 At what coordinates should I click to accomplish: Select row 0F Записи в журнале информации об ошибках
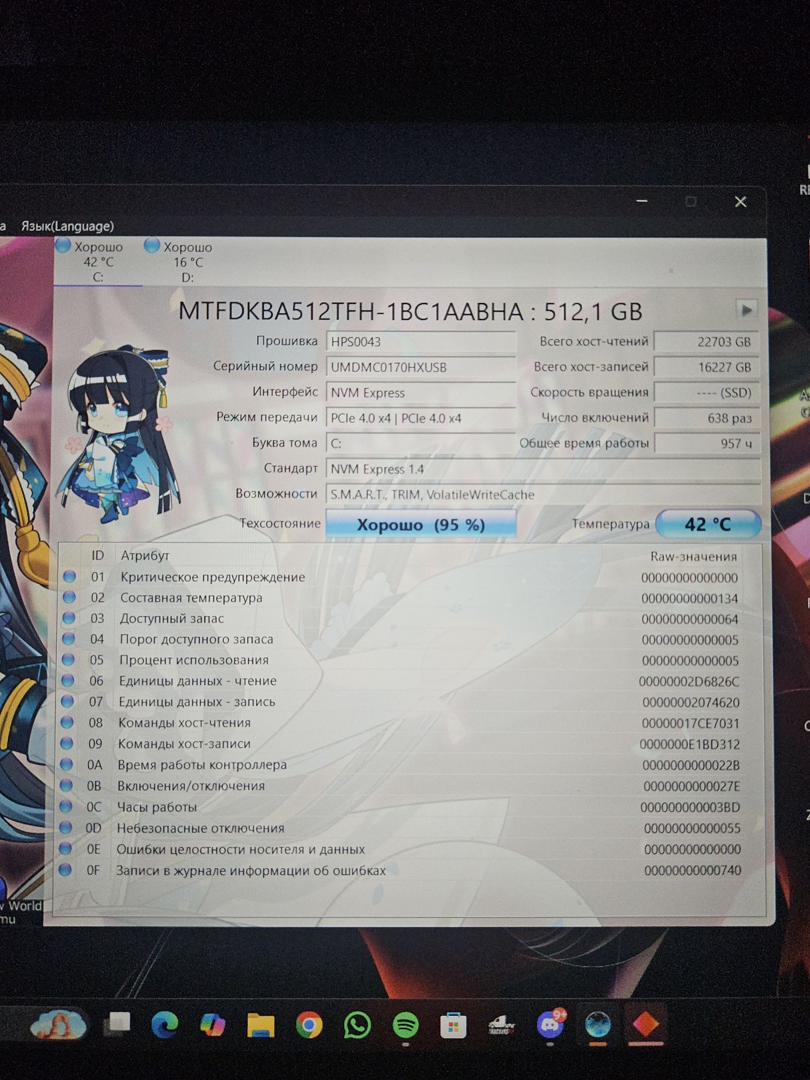point(410,870)
